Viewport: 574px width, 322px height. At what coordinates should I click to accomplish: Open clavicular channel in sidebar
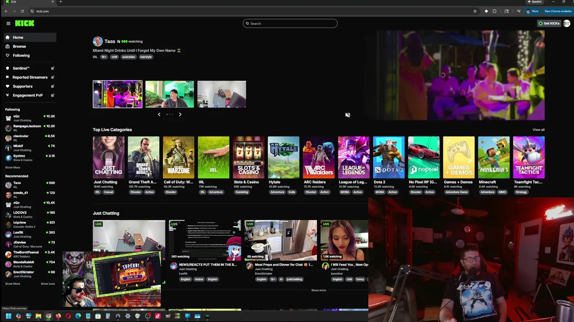[30, 138]
